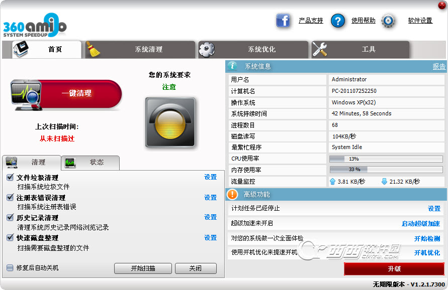The image size is (448, 290).
Task: Open the 系统清理 tab
Action: coord(140,49)
